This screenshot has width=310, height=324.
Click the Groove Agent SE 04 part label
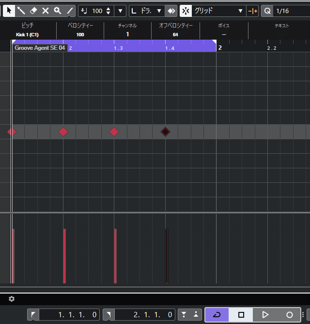[x=40, y=48]
